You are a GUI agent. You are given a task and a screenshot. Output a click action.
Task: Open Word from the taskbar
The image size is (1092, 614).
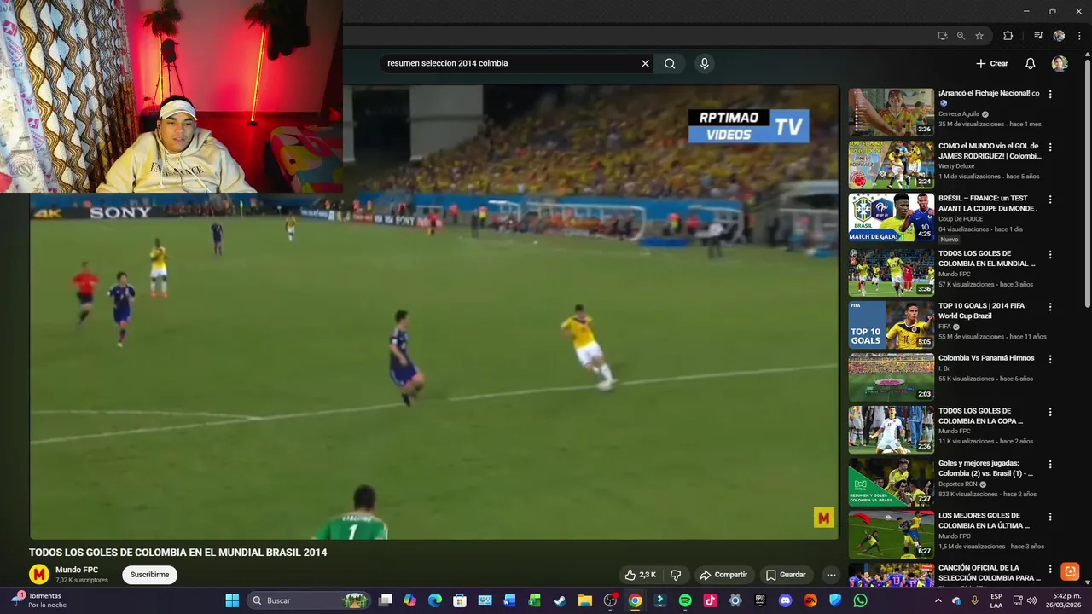(x=509, y=600)
